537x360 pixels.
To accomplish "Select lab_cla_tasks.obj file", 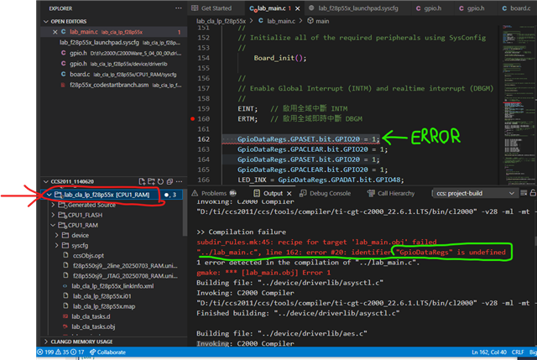I will click(x=93, y=326).
